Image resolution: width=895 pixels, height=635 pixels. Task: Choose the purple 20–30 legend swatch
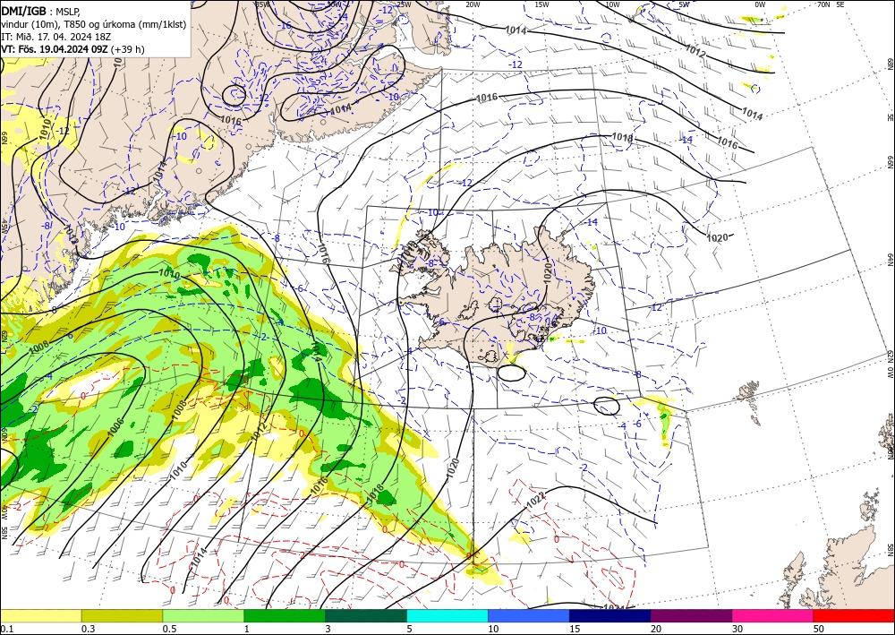click(691, 616)
